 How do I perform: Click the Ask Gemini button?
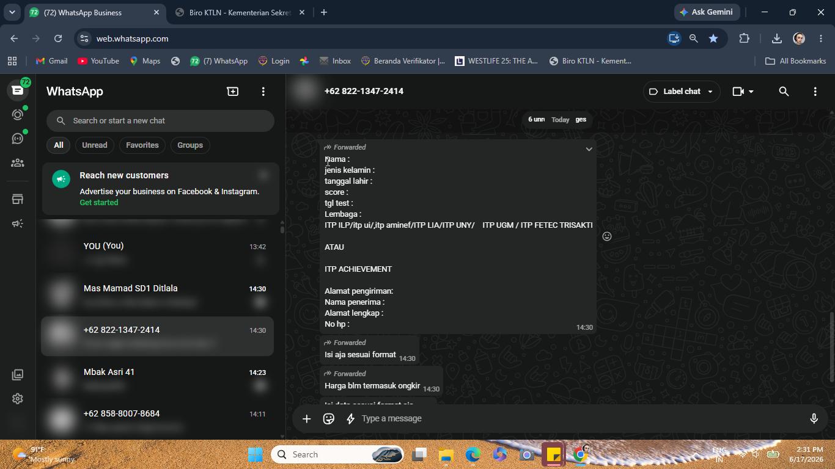(707, 12)
